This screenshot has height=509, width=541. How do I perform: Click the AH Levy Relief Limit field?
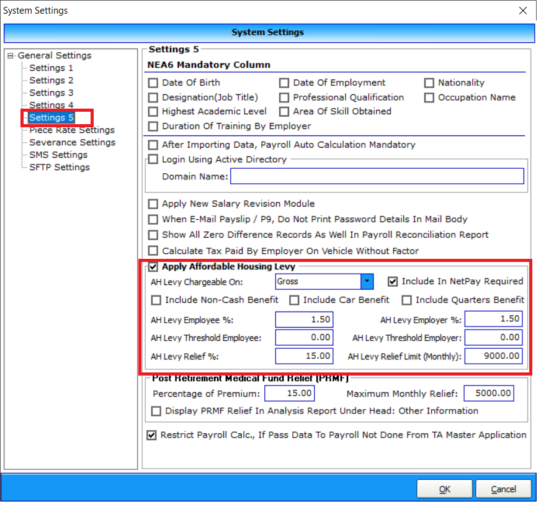(493, 356)
